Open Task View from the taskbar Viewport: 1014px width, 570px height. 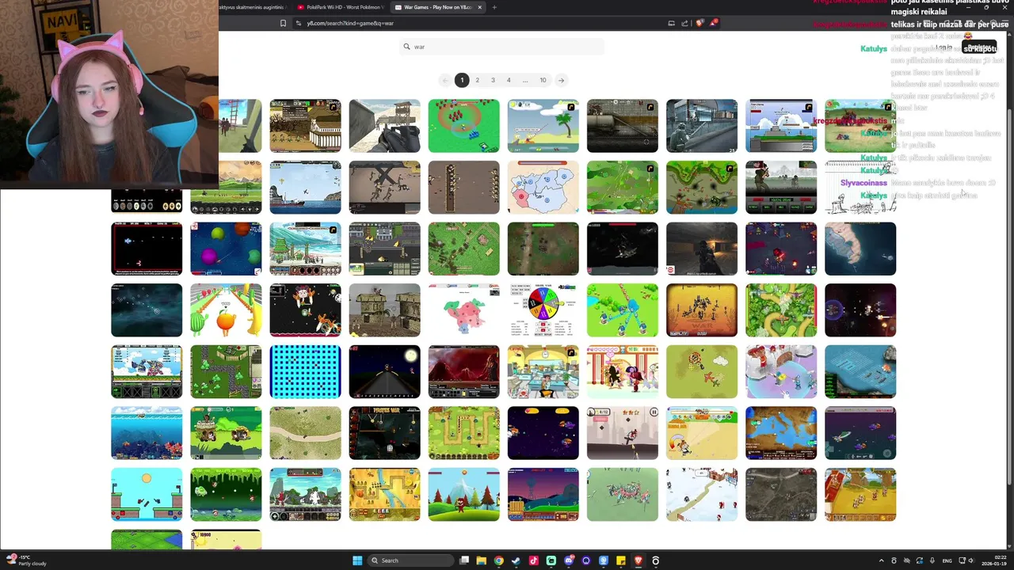pos(464,560)
